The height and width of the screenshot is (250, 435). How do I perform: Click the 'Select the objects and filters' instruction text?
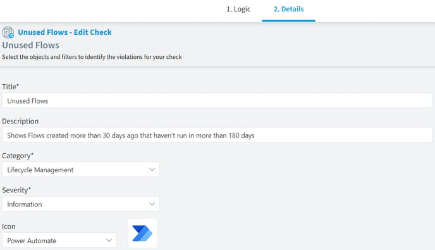coord(92,57)
